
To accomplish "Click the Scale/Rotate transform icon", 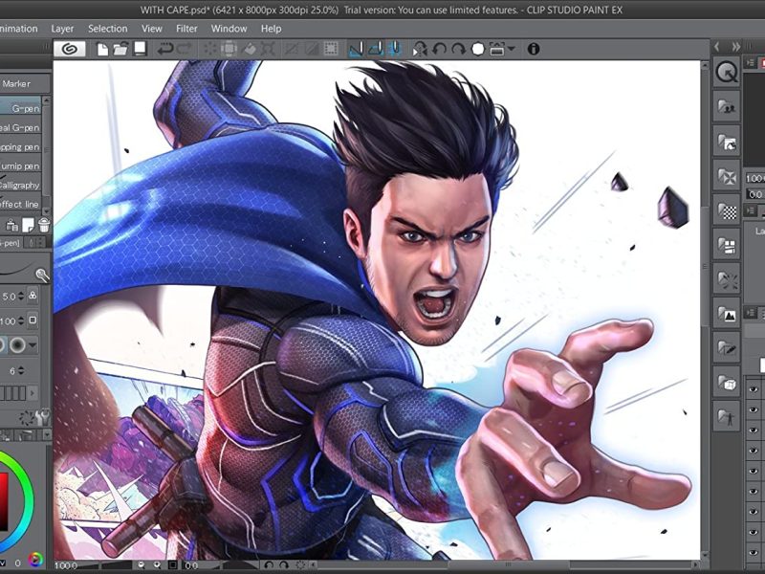I will tap(268, 49).
